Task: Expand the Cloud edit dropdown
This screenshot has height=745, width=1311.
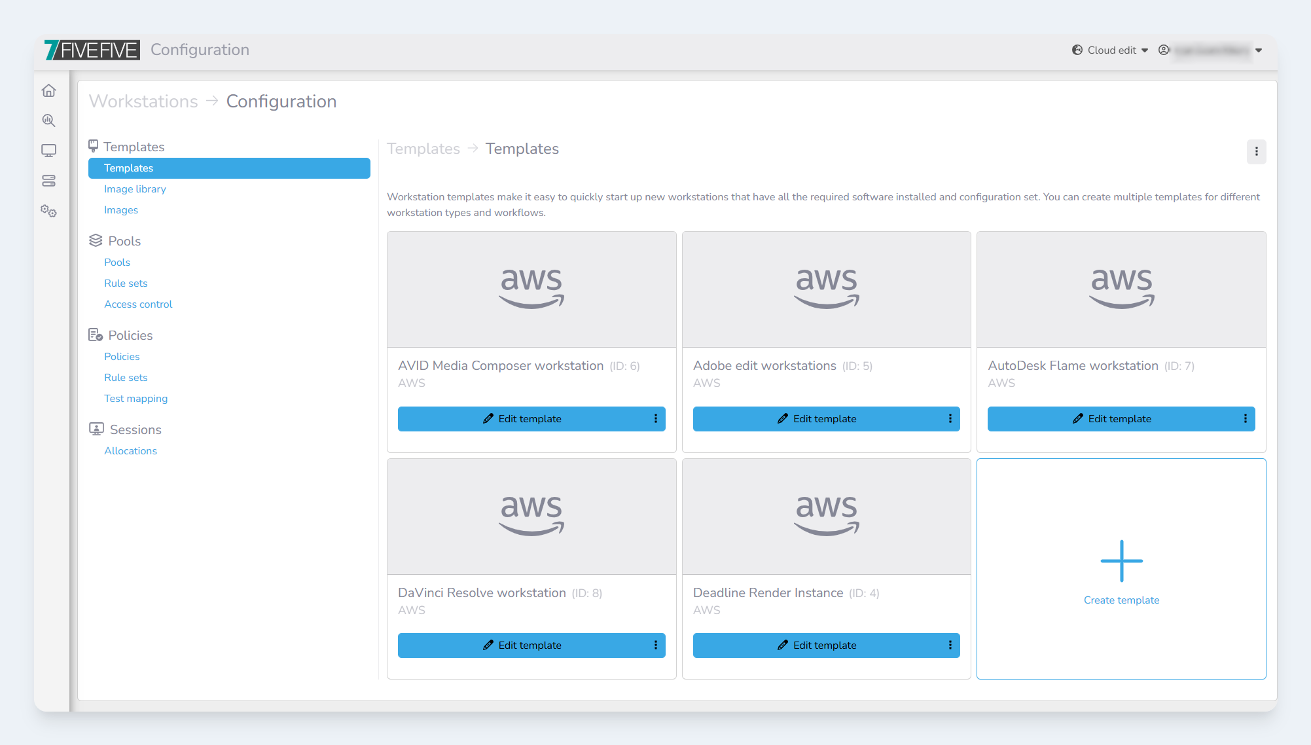Action: [1111, 50]
